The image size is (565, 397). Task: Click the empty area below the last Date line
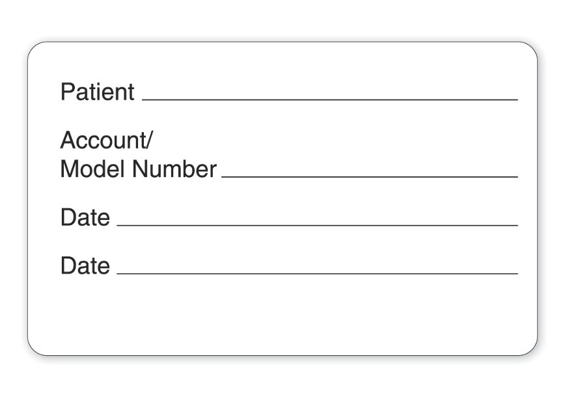point(282,316)
